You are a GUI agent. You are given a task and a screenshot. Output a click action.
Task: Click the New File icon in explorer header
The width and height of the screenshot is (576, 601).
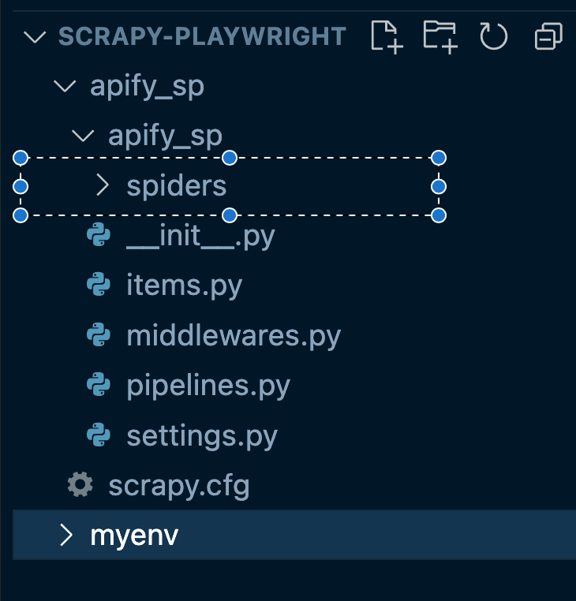coord(387,37)
